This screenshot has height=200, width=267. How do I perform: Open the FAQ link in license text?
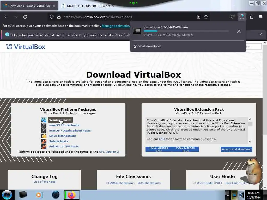coord(162,139)
